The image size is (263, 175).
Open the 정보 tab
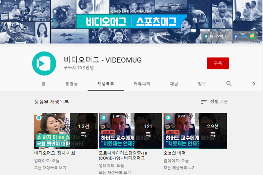click(x=202, y=84)
